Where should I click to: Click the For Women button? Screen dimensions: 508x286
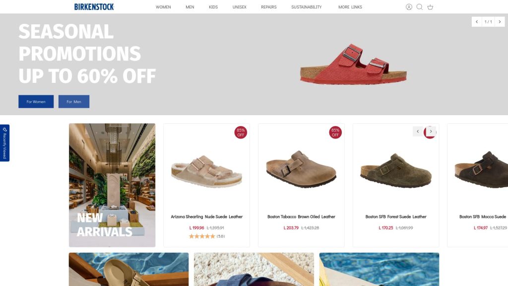[x=36, y=101]
